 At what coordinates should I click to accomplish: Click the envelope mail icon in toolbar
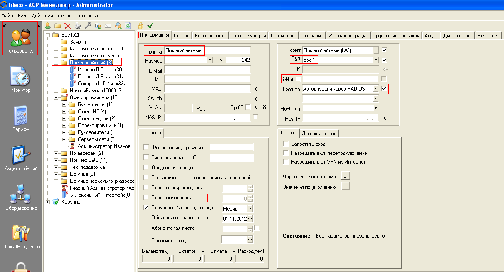tap(108, 26)
